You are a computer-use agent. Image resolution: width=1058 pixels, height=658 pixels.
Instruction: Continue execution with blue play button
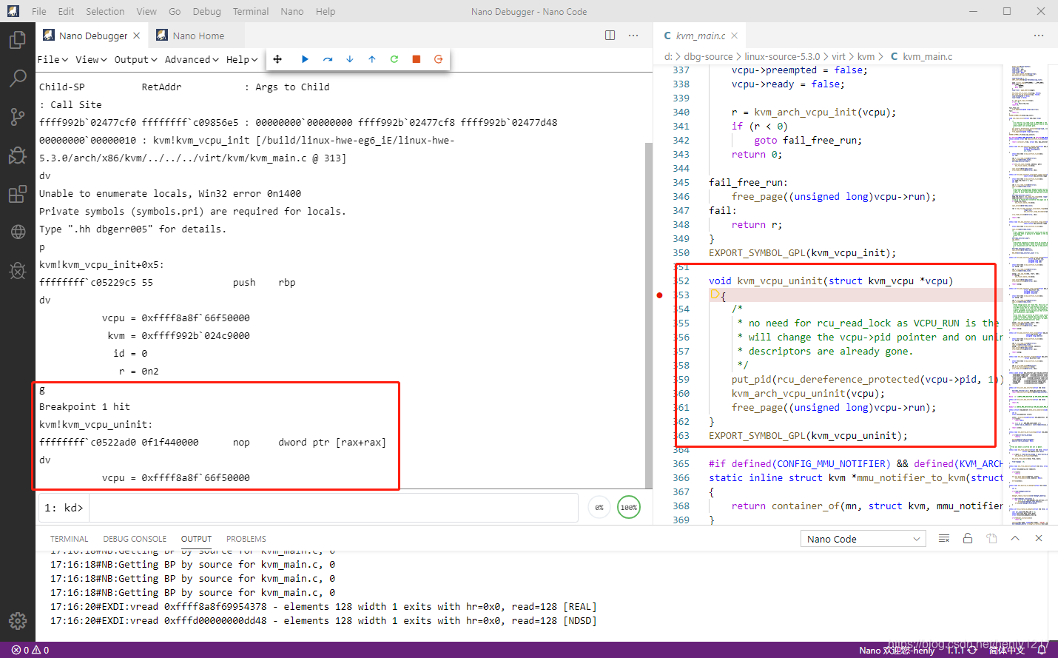(x=305, y=59)
